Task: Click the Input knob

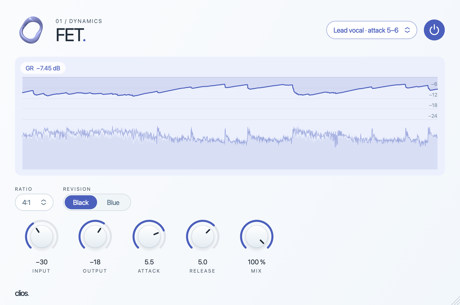Action: [x=42, y=237]
